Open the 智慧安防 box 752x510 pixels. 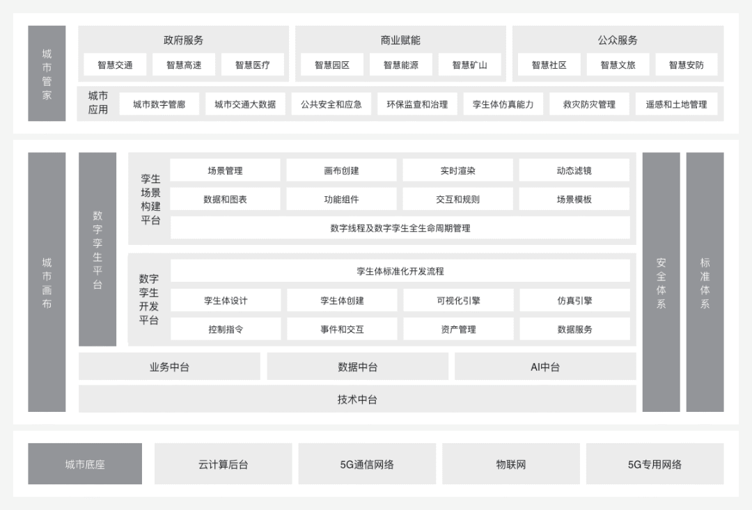[687, 65]
